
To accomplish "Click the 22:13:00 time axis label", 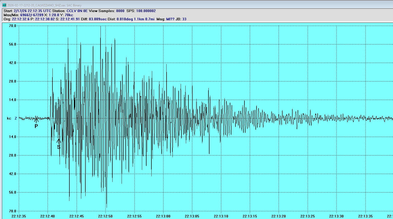I will pos(163,216).
